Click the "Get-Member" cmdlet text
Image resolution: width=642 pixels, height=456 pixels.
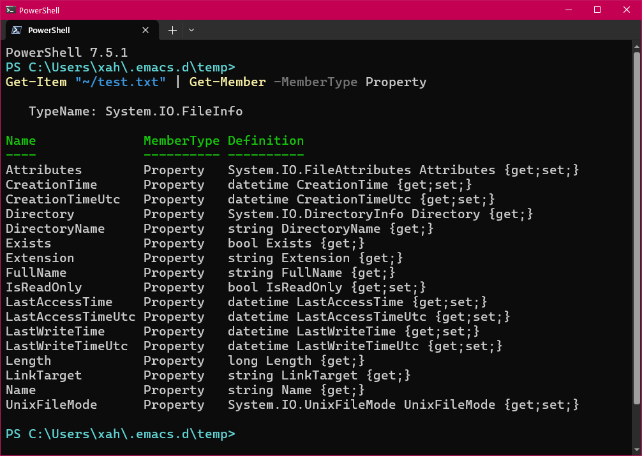pos(228,82)
